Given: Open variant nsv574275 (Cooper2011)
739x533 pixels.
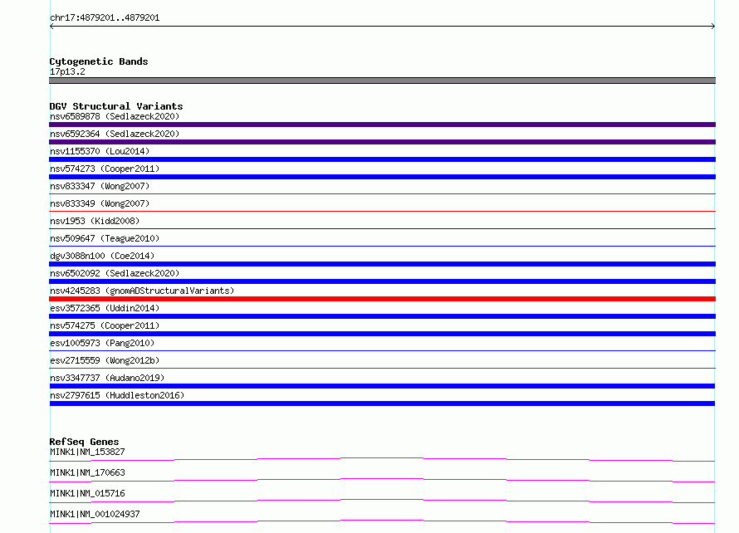Looking at the screenshot, I should pyautogui.click(x=105, y=325).
